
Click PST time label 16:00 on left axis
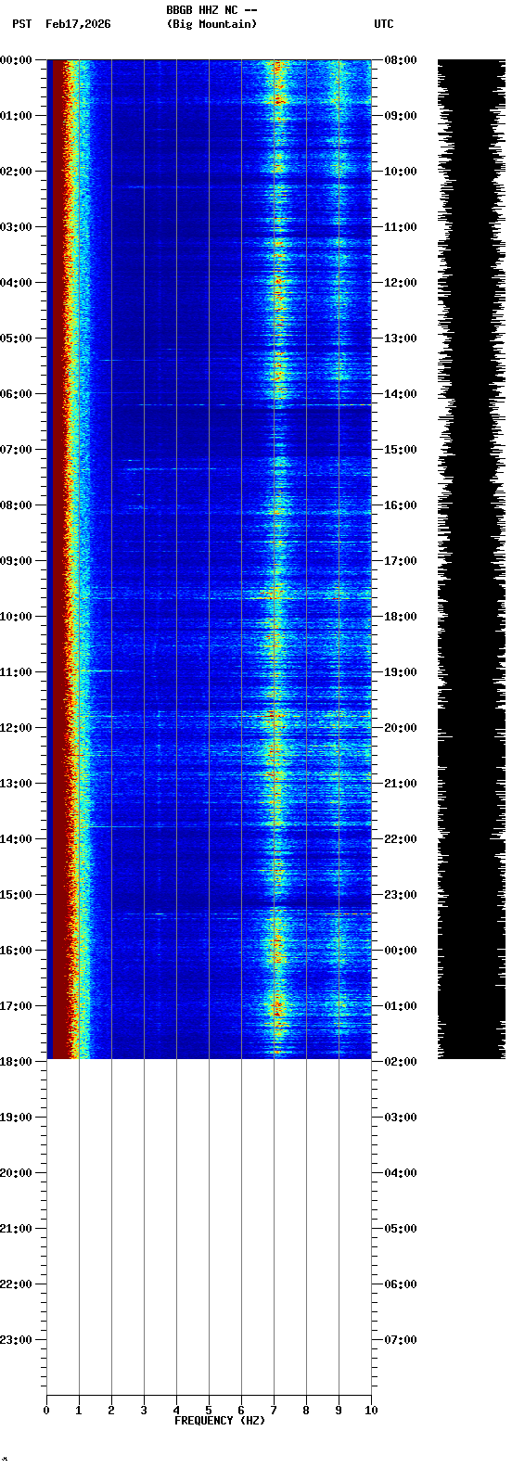pos(17,951)
